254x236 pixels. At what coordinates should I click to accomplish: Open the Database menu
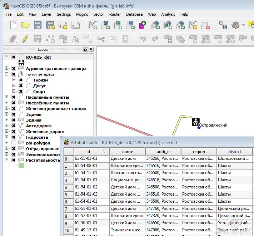(x=134, y=14)
